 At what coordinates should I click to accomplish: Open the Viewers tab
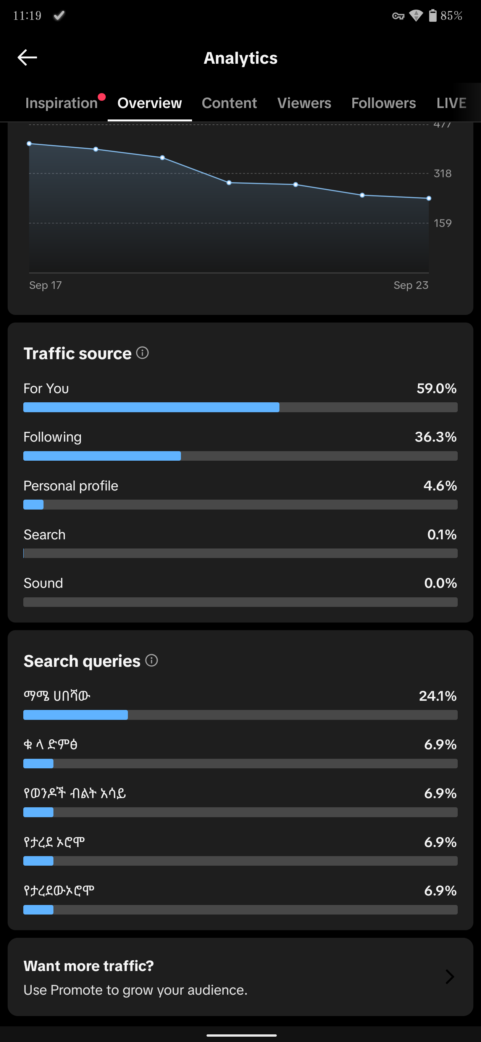[304, 103]
